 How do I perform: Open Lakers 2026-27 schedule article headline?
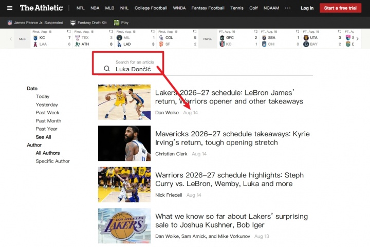tap(229, 97)
